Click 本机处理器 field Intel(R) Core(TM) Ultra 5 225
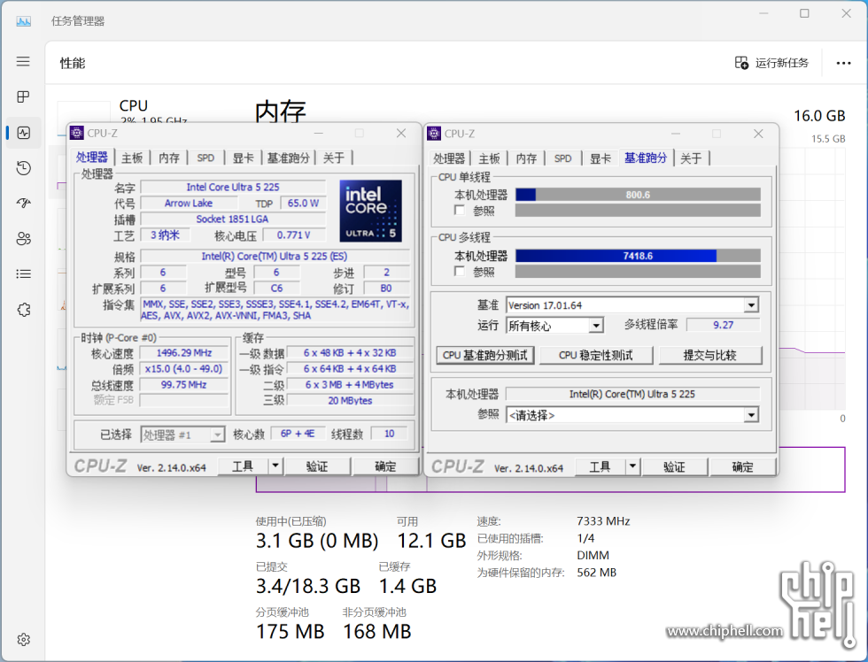The image size is (868, 662). point(632,394)
